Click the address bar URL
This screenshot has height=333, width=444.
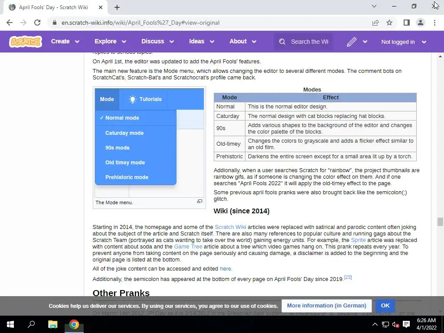coord(140,23)
